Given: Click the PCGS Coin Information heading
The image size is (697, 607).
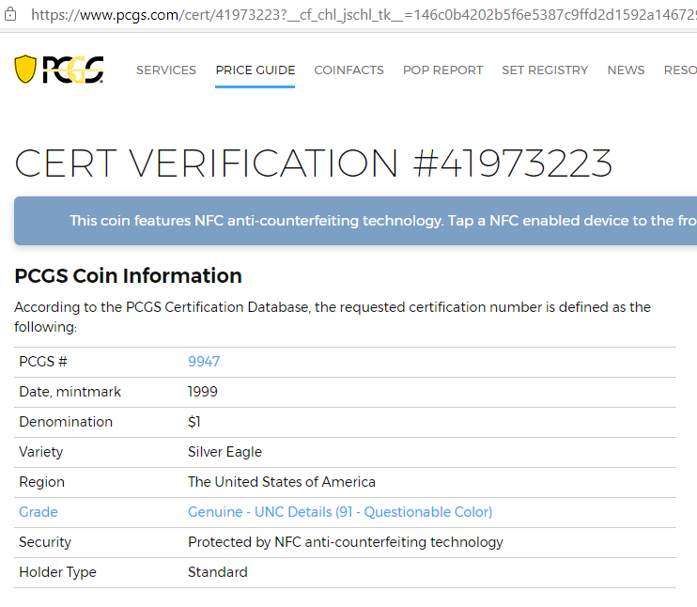Looking at the screenshot, I should [x=128, y=275].
